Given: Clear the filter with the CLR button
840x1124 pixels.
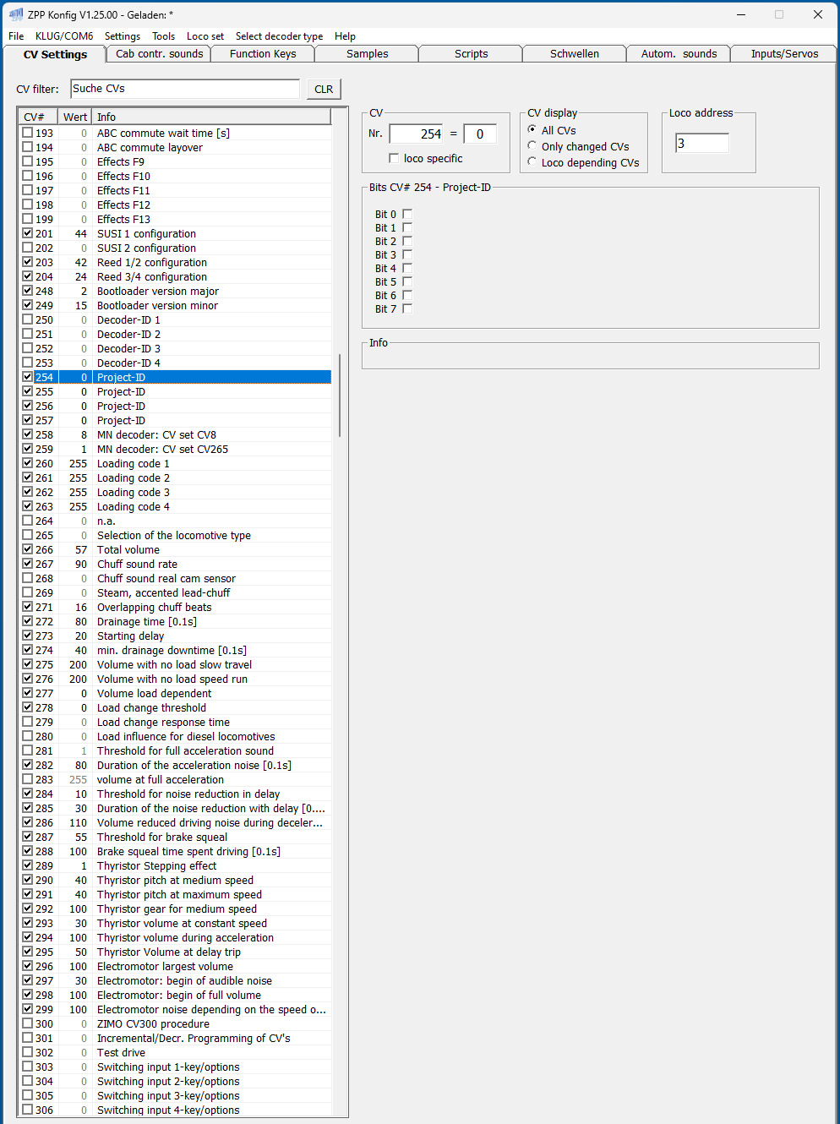Looking at the screenshot, I should click(324, 89).
